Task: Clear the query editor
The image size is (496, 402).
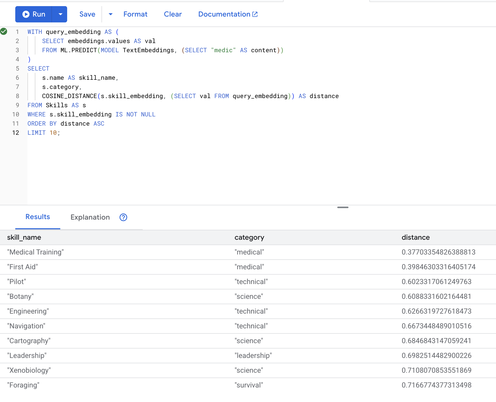Action: tap(173, 14)
